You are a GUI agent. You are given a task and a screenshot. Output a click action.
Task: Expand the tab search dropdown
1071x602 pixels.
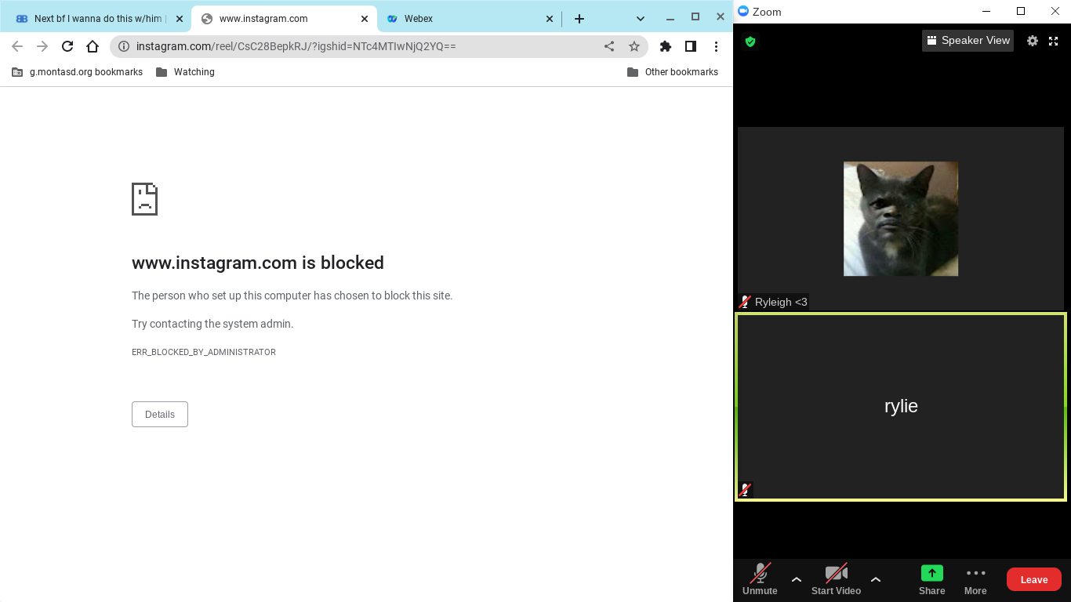coord(641,19)
